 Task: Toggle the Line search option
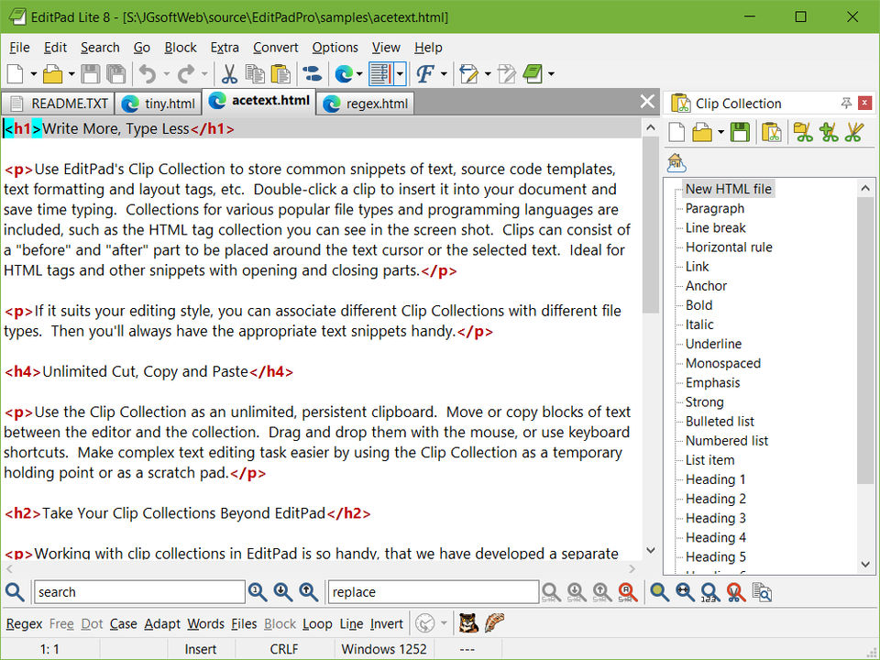point(351,624)
